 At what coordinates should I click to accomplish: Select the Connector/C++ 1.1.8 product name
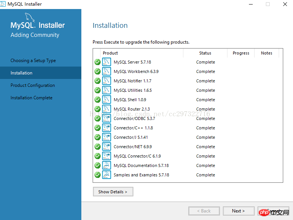133,128
